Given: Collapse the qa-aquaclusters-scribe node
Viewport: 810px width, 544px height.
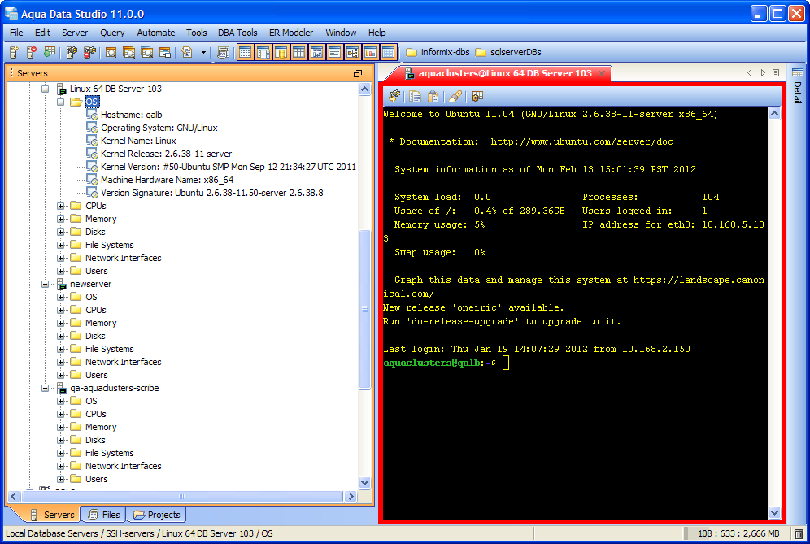Looking at the screenshot, I should (x=45, y=388).
